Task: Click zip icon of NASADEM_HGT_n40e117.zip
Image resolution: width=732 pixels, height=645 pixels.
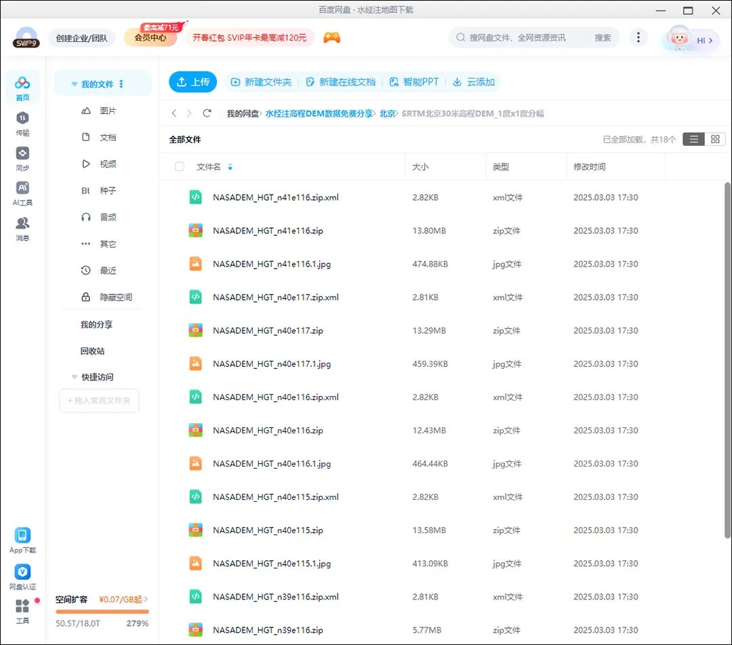Action: tap(196, 330)
